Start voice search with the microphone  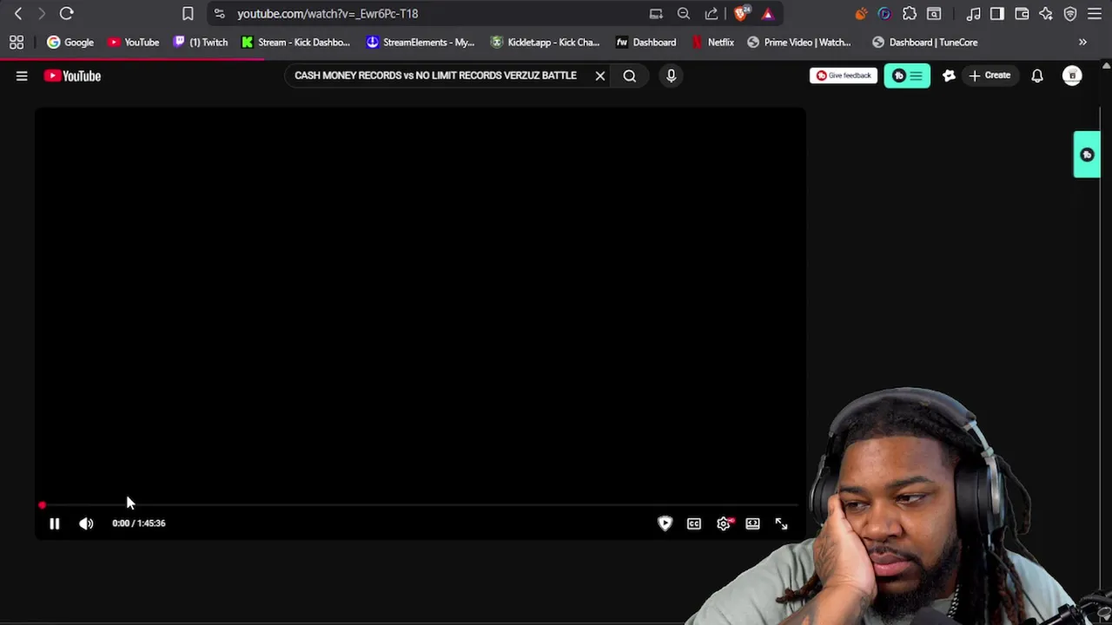(671, 76)
